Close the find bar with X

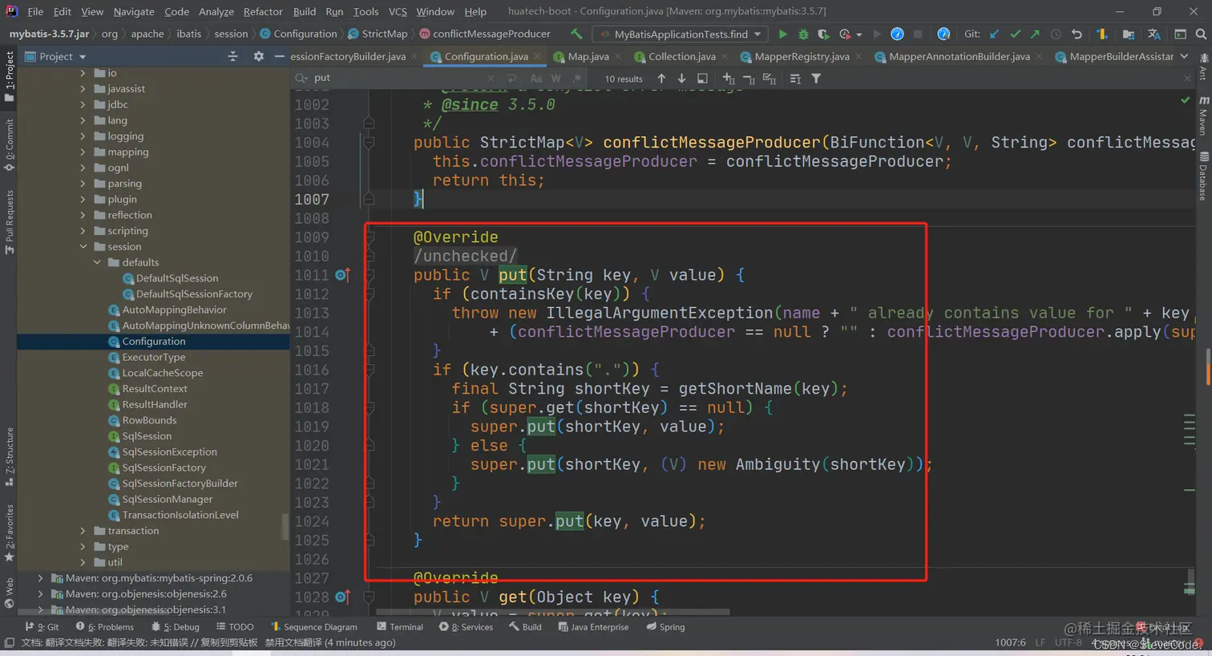pos(1187,78)
